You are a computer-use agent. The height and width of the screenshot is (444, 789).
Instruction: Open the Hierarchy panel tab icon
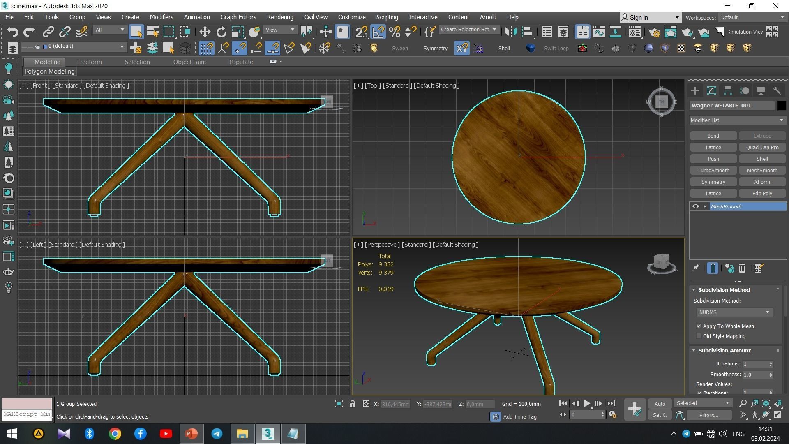coord(728,90)
